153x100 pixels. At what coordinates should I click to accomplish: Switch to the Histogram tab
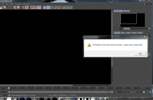click(126, 11)
